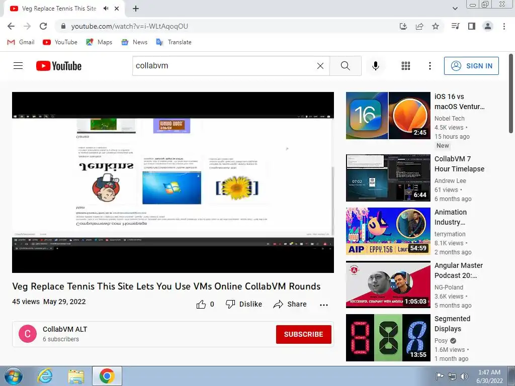Click the YouTube logo
The image size is (515, 386).
point(59,66)
